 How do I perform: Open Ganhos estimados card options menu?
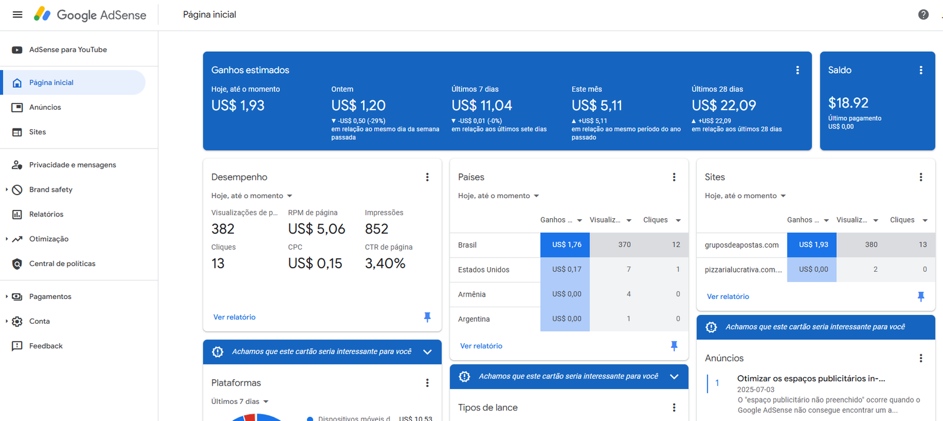coord(797,70)
